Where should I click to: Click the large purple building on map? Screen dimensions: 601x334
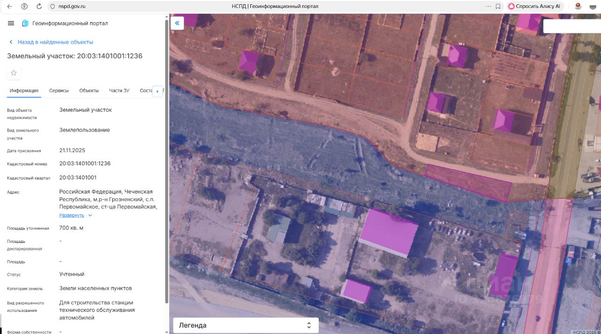389,233
